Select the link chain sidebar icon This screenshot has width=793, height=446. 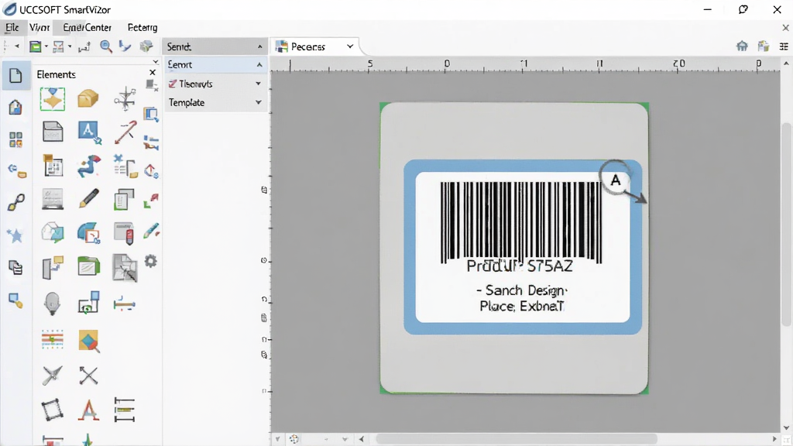15,202
